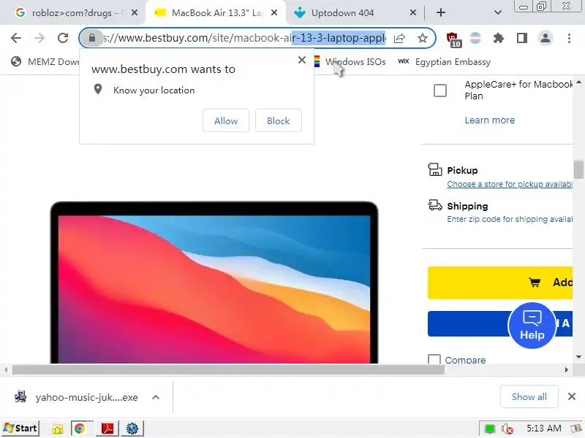Expand options for the yahoo-music download
The height and width of the screenshot is (438, 585).
pos(156,397)
